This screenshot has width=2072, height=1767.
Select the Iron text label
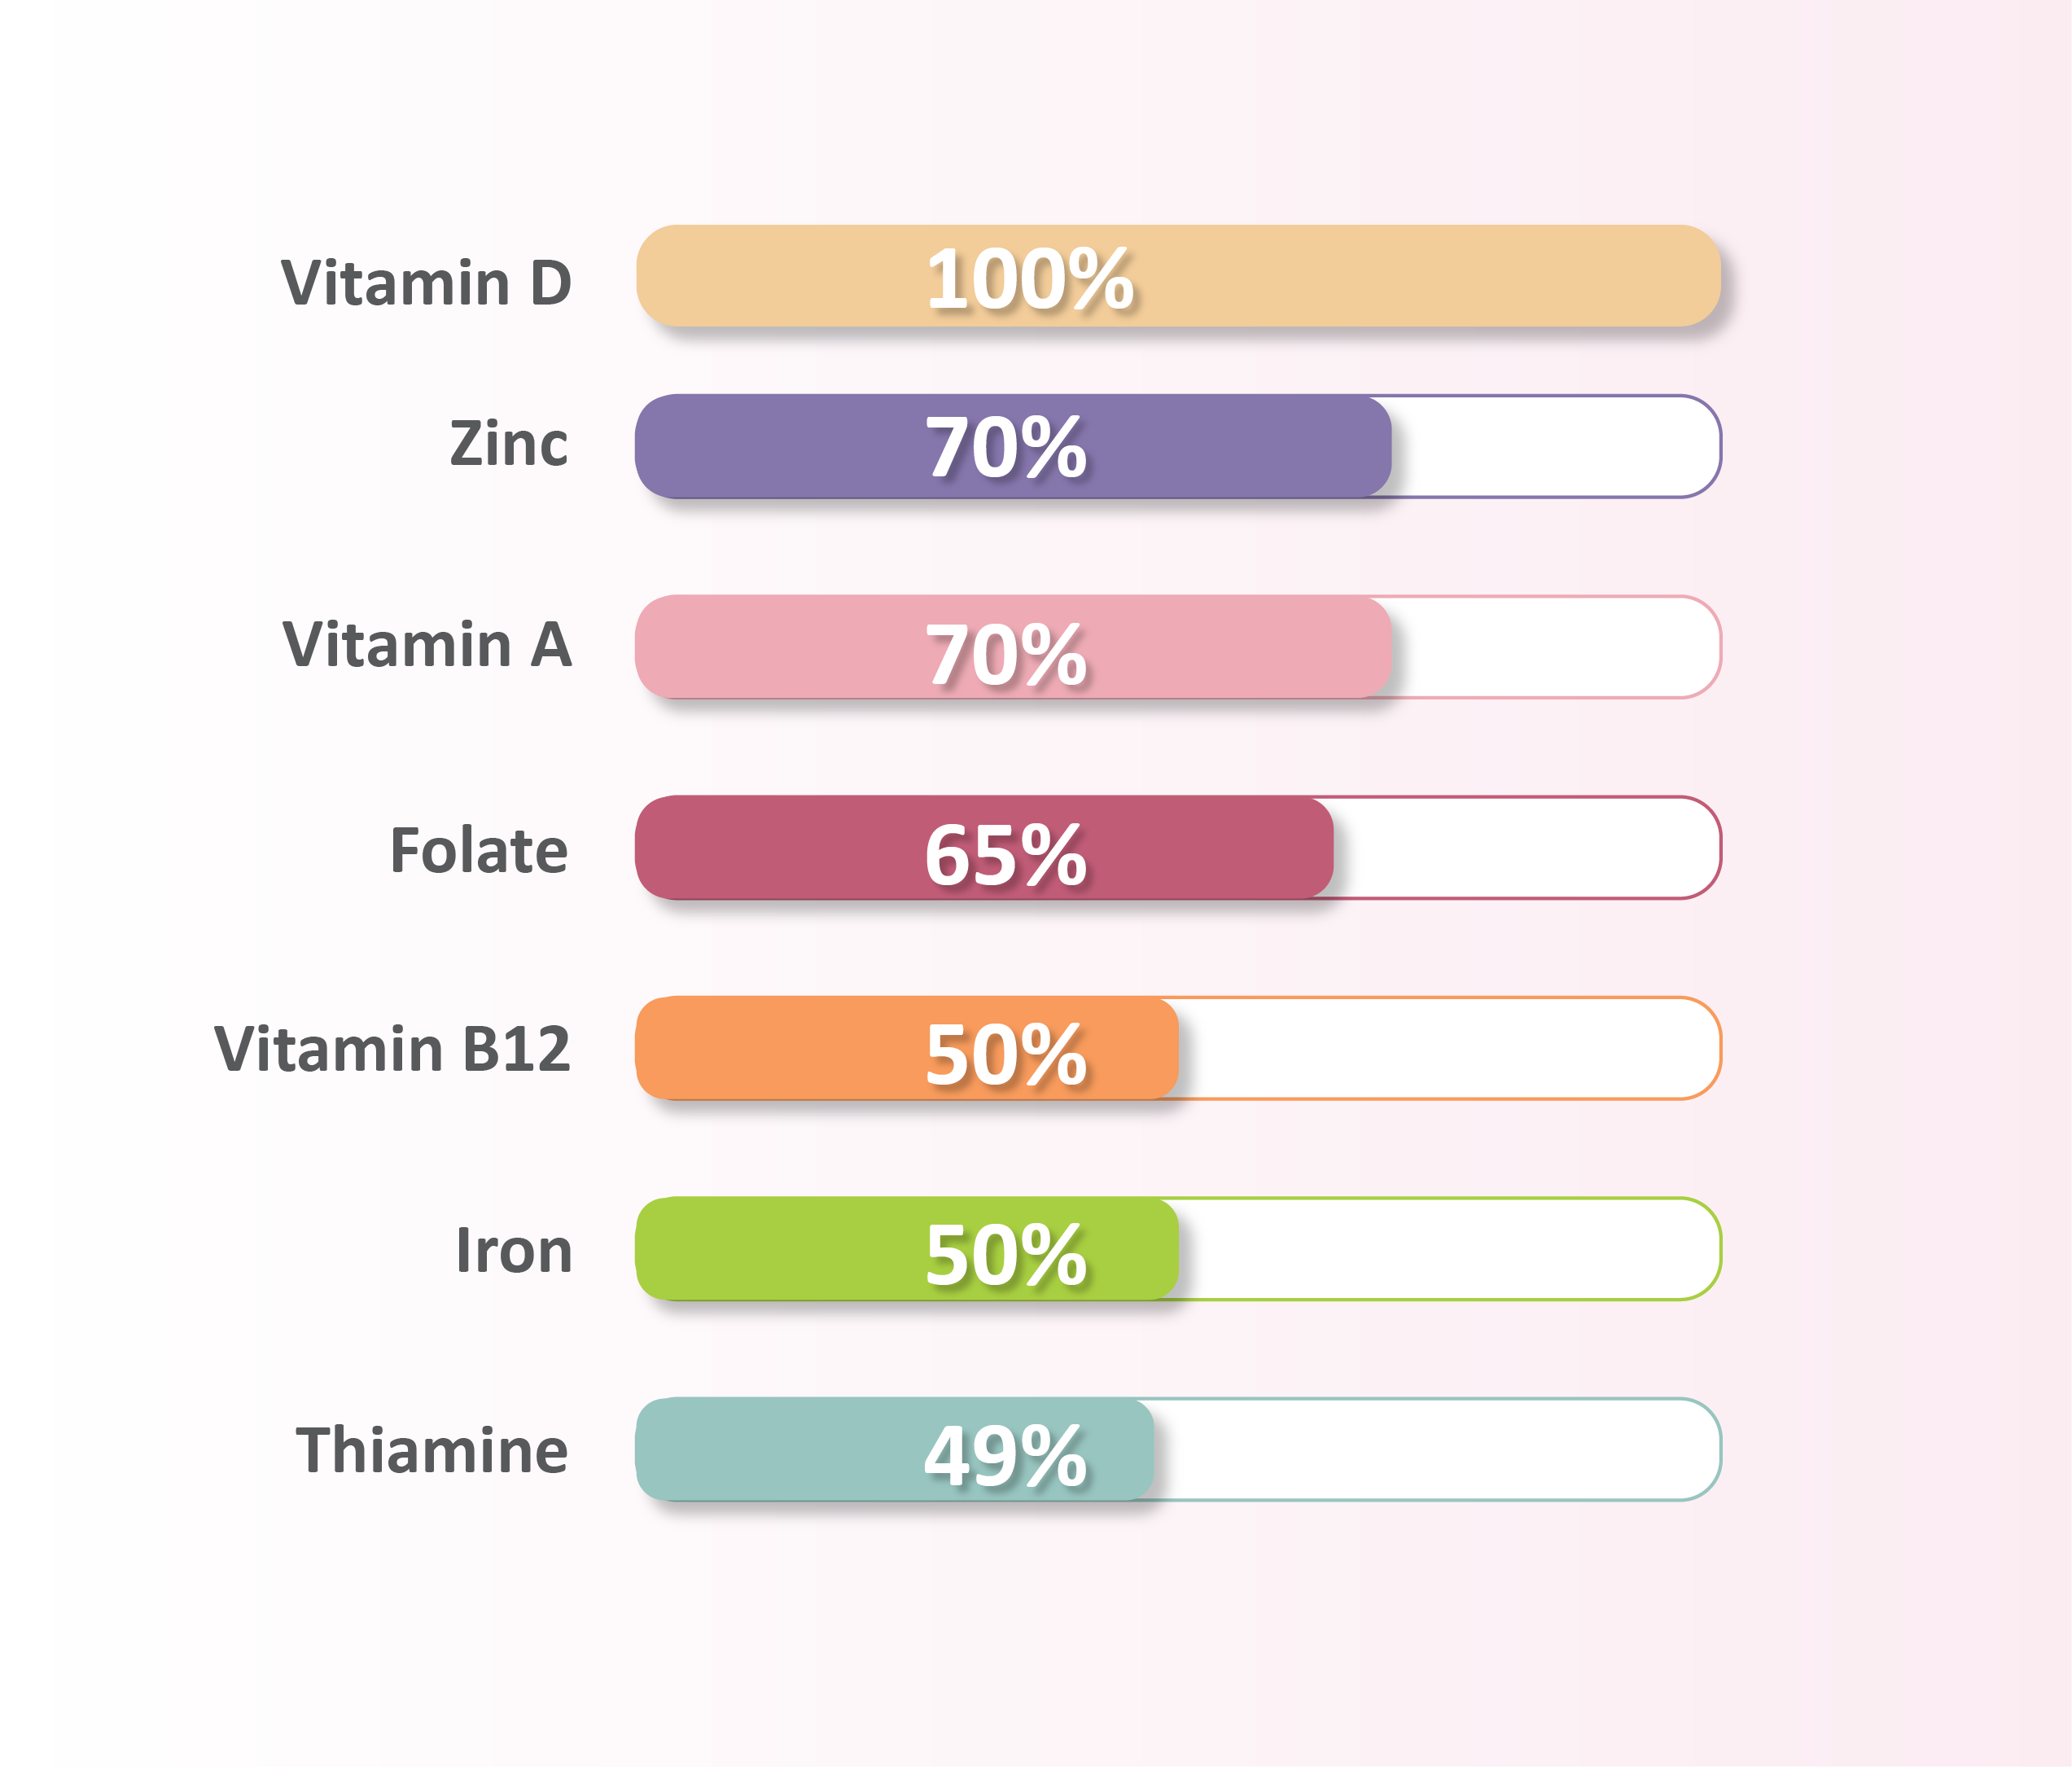514,1250
